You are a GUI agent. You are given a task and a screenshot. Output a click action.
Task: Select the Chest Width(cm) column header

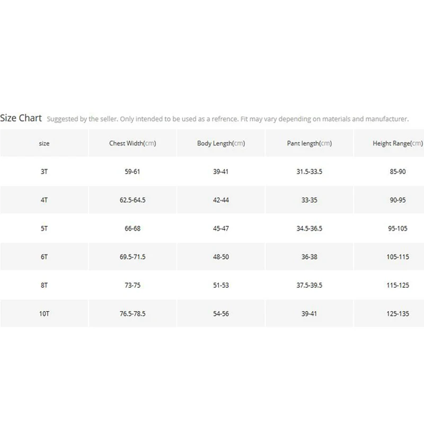tap(132, 143)
